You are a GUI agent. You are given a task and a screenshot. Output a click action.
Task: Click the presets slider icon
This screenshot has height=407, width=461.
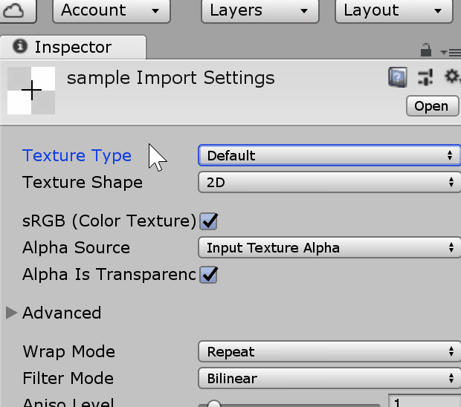(425, 77)
